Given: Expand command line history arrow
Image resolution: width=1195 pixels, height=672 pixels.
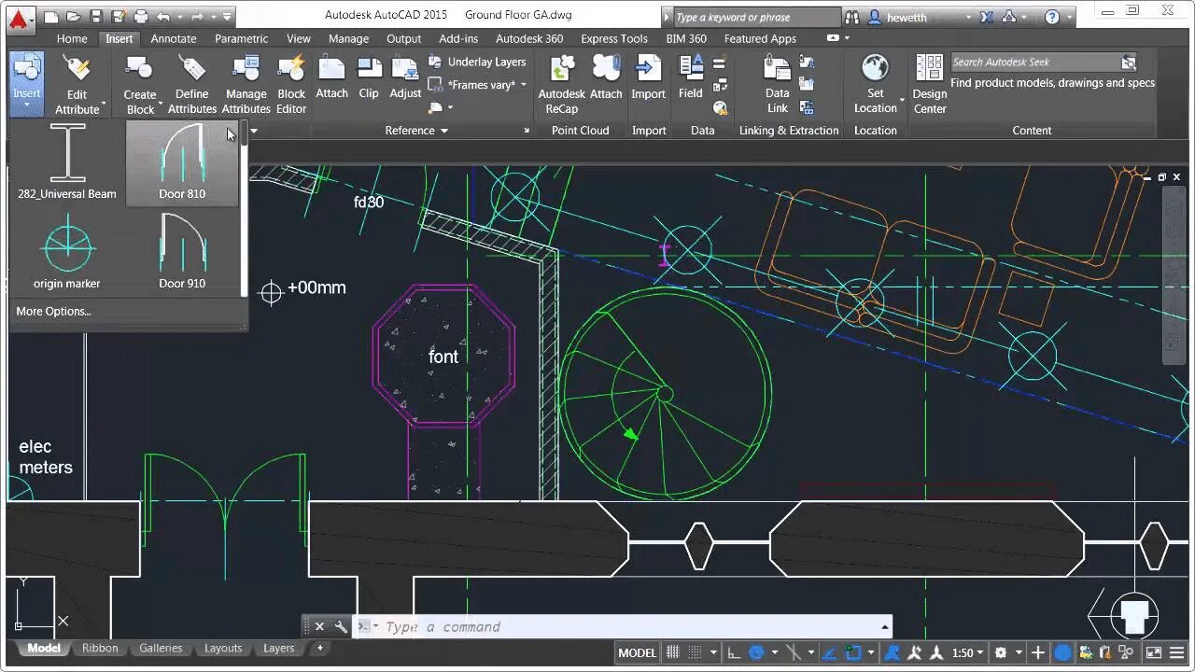Looking at the screenshot, I should point(884,627).
